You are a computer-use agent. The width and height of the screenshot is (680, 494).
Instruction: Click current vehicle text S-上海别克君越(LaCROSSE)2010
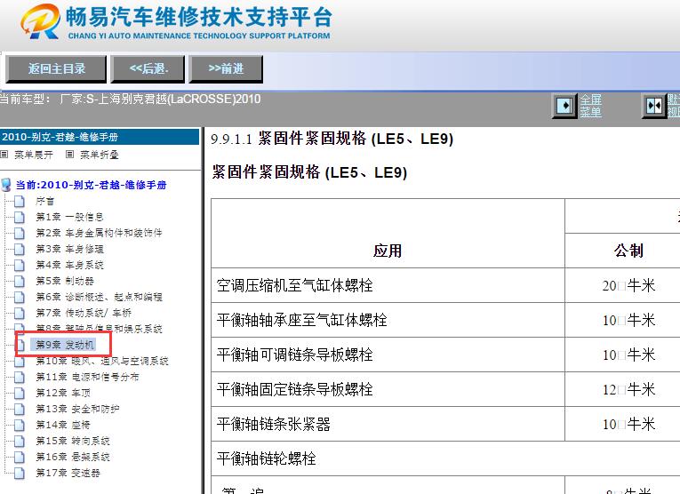173,100
